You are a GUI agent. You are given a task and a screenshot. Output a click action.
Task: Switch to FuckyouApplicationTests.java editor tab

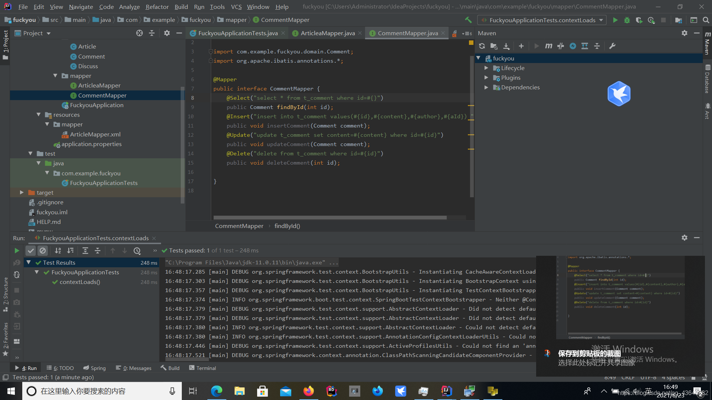pyautogui.click(x=237, y=33)
